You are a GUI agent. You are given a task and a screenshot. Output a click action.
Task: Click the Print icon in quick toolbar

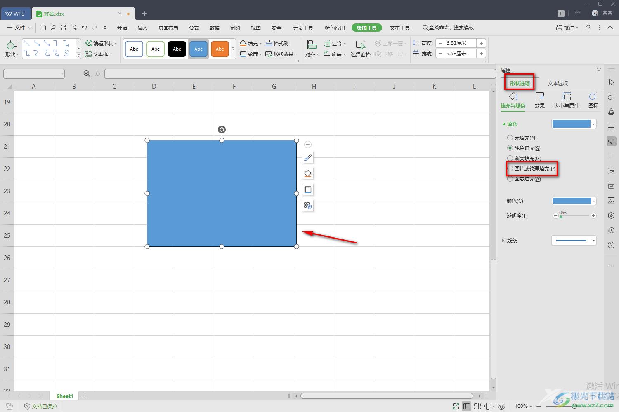64,28
